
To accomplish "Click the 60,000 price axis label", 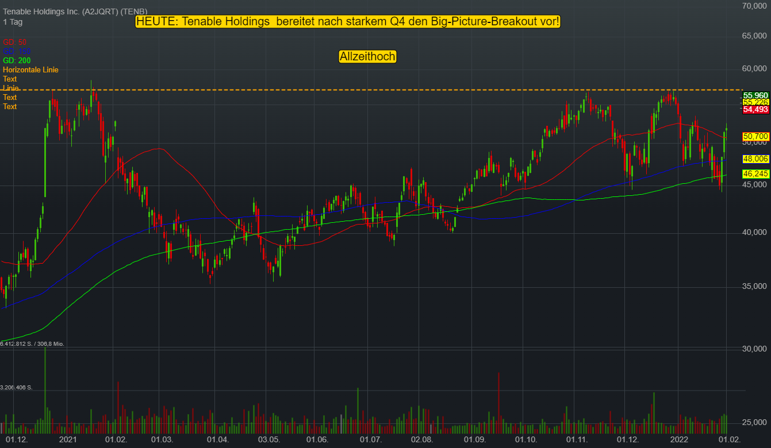I will (755, 69).
